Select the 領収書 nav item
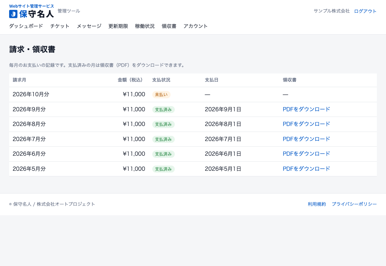 click(x=169, y=26)
